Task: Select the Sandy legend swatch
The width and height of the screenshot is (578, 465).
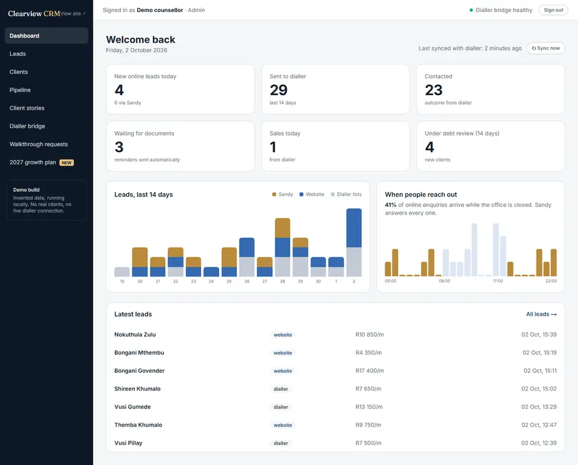Action: pyautogui.click(x=274, y=195)
